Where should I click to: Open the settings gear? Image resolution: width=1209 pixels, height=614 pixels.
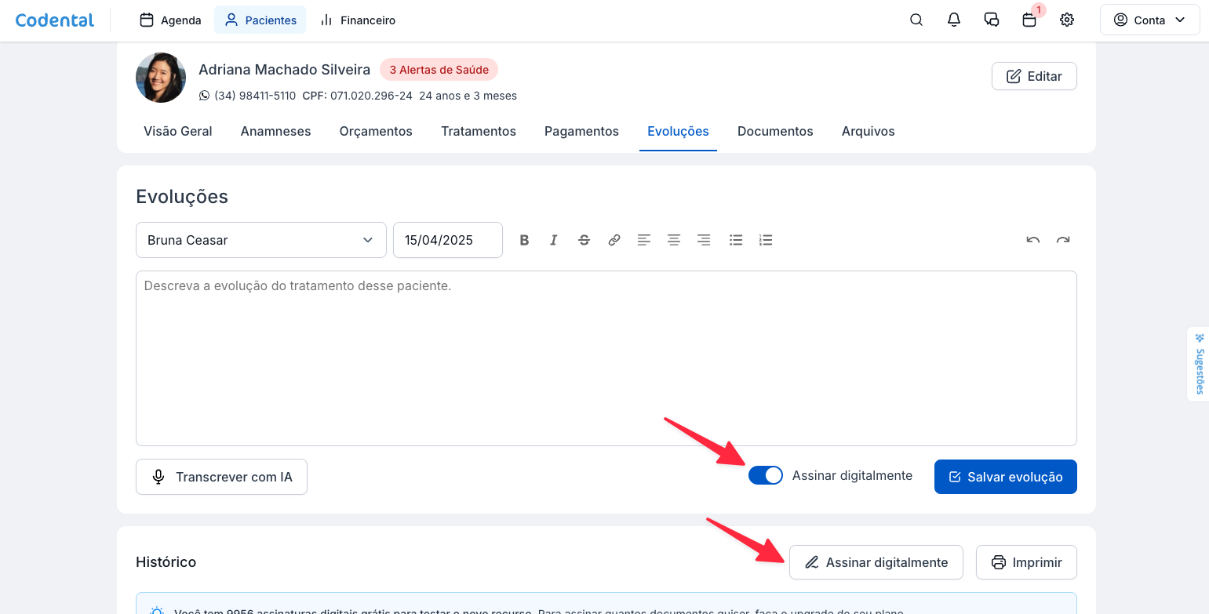pyautogui.click(x=1067, y=20)
